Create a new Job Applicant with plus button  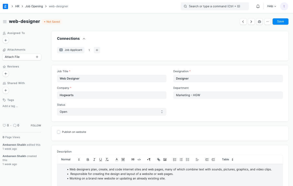pos(97,50)
